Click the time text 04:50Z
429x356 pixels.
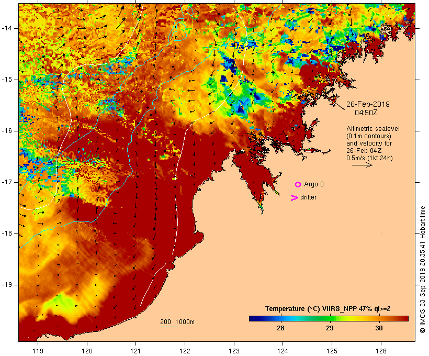coord(366,113)
